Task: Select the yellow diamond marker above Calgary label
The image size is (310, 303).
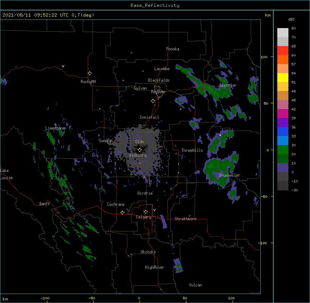Action: (x=146, y=212)
